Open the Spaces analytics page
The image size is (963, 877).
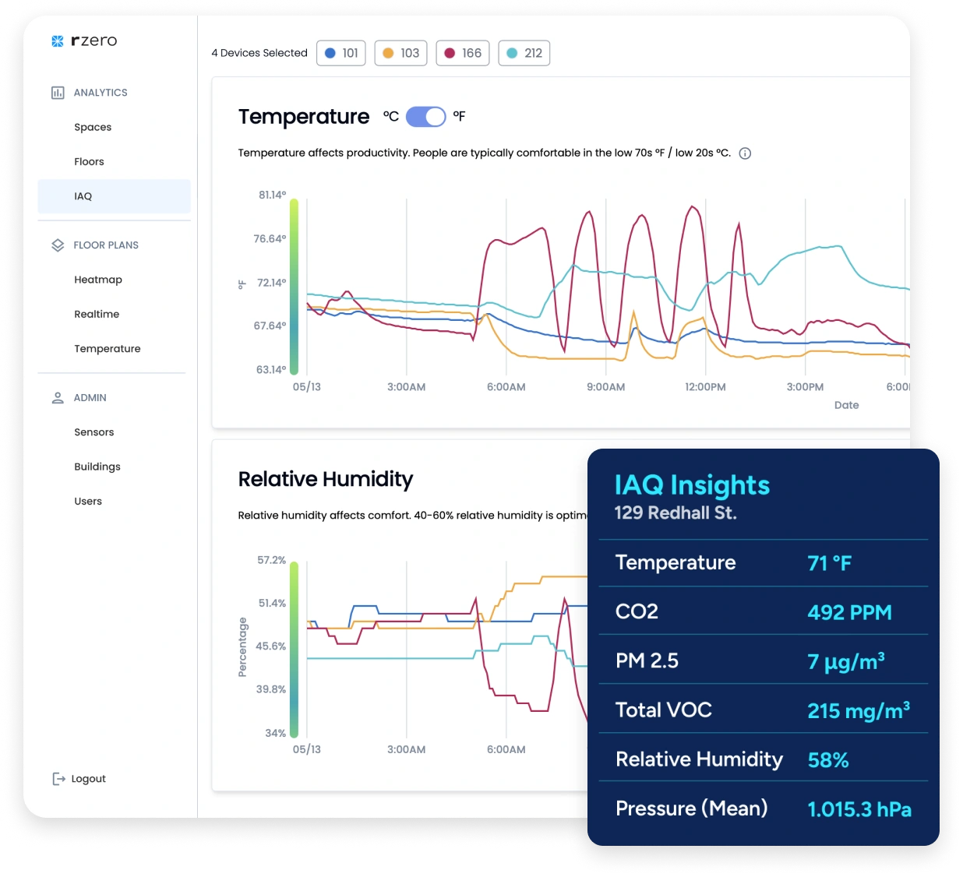pos(93,127)
